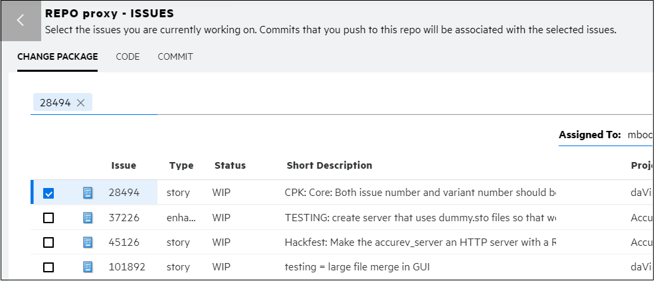Screen dimensions: 655x281
Task: Click the issue icon for 28494
Action: pos(88,193)
